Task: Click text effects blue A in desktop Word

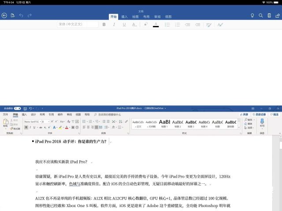Action: [54, 127]
